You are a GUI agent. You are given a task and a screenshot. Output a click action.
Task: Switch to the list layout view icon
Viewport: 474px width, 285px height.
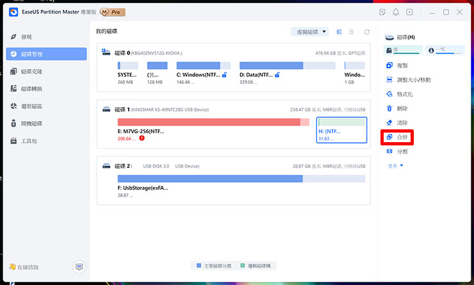[x=351, y=32]
